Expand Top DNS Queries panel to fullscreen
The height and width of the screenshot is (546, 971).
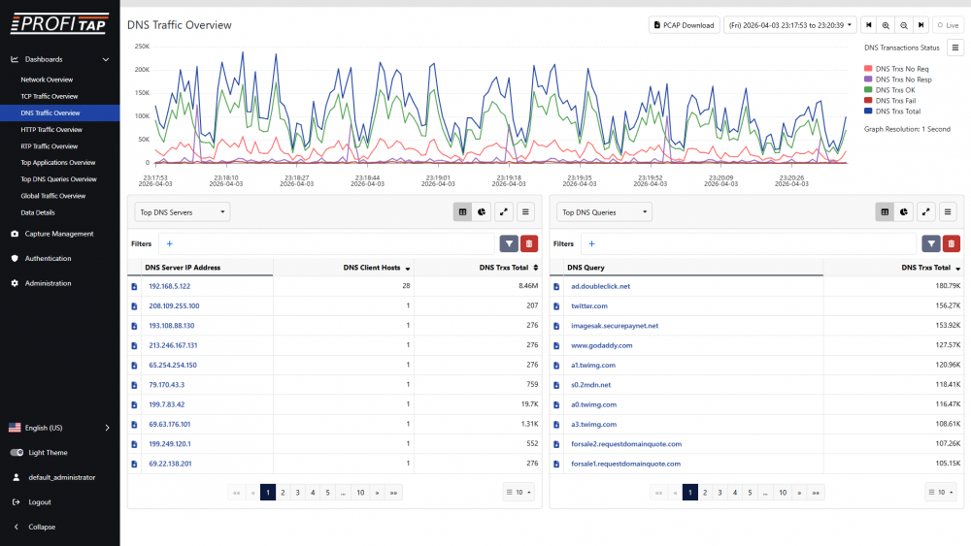pyautogui.click(x=926, y=211)
